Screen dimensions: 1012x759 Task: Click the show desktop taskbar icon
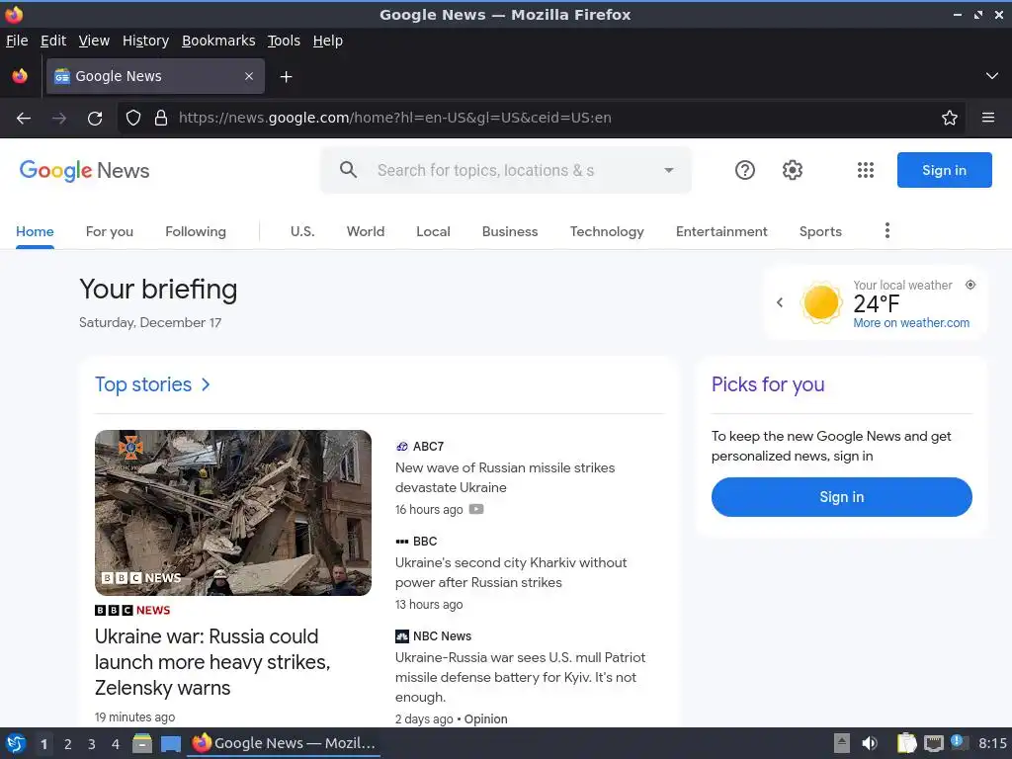coord(171,743)
